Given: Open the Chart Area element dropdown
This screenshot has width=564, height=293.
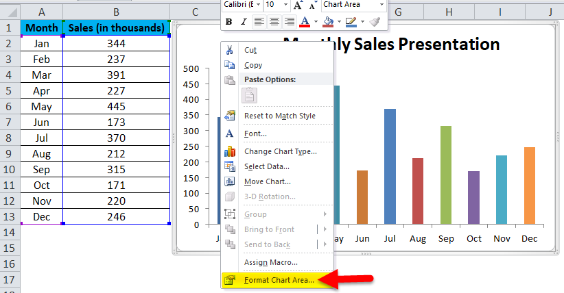Looking at the screenshot, I should click(x=381, y=5).
